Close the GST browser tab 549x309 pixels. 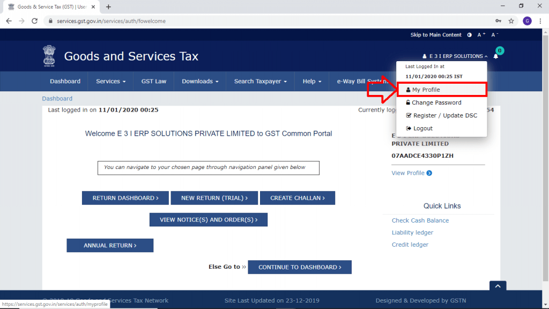tap(93, 6)
